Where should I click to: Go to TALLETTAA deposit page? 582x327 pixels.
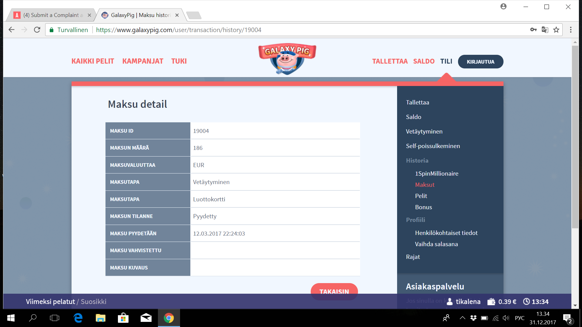pos(390,61)
